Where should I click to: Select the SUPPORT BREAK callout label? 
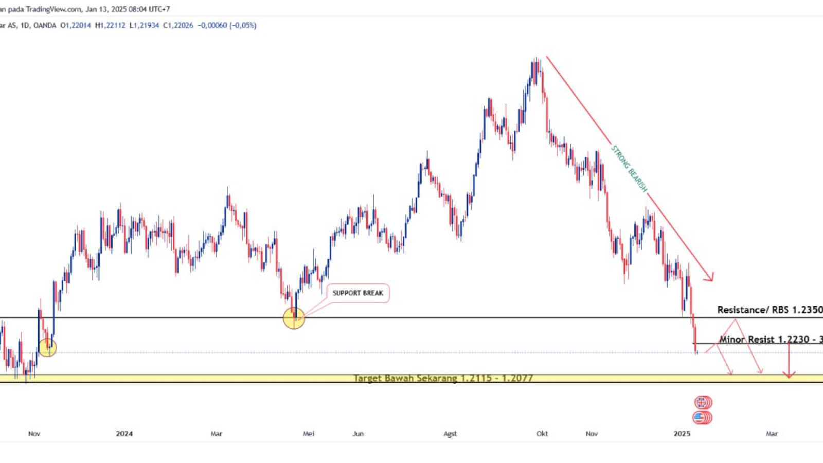tap(358, 293)
